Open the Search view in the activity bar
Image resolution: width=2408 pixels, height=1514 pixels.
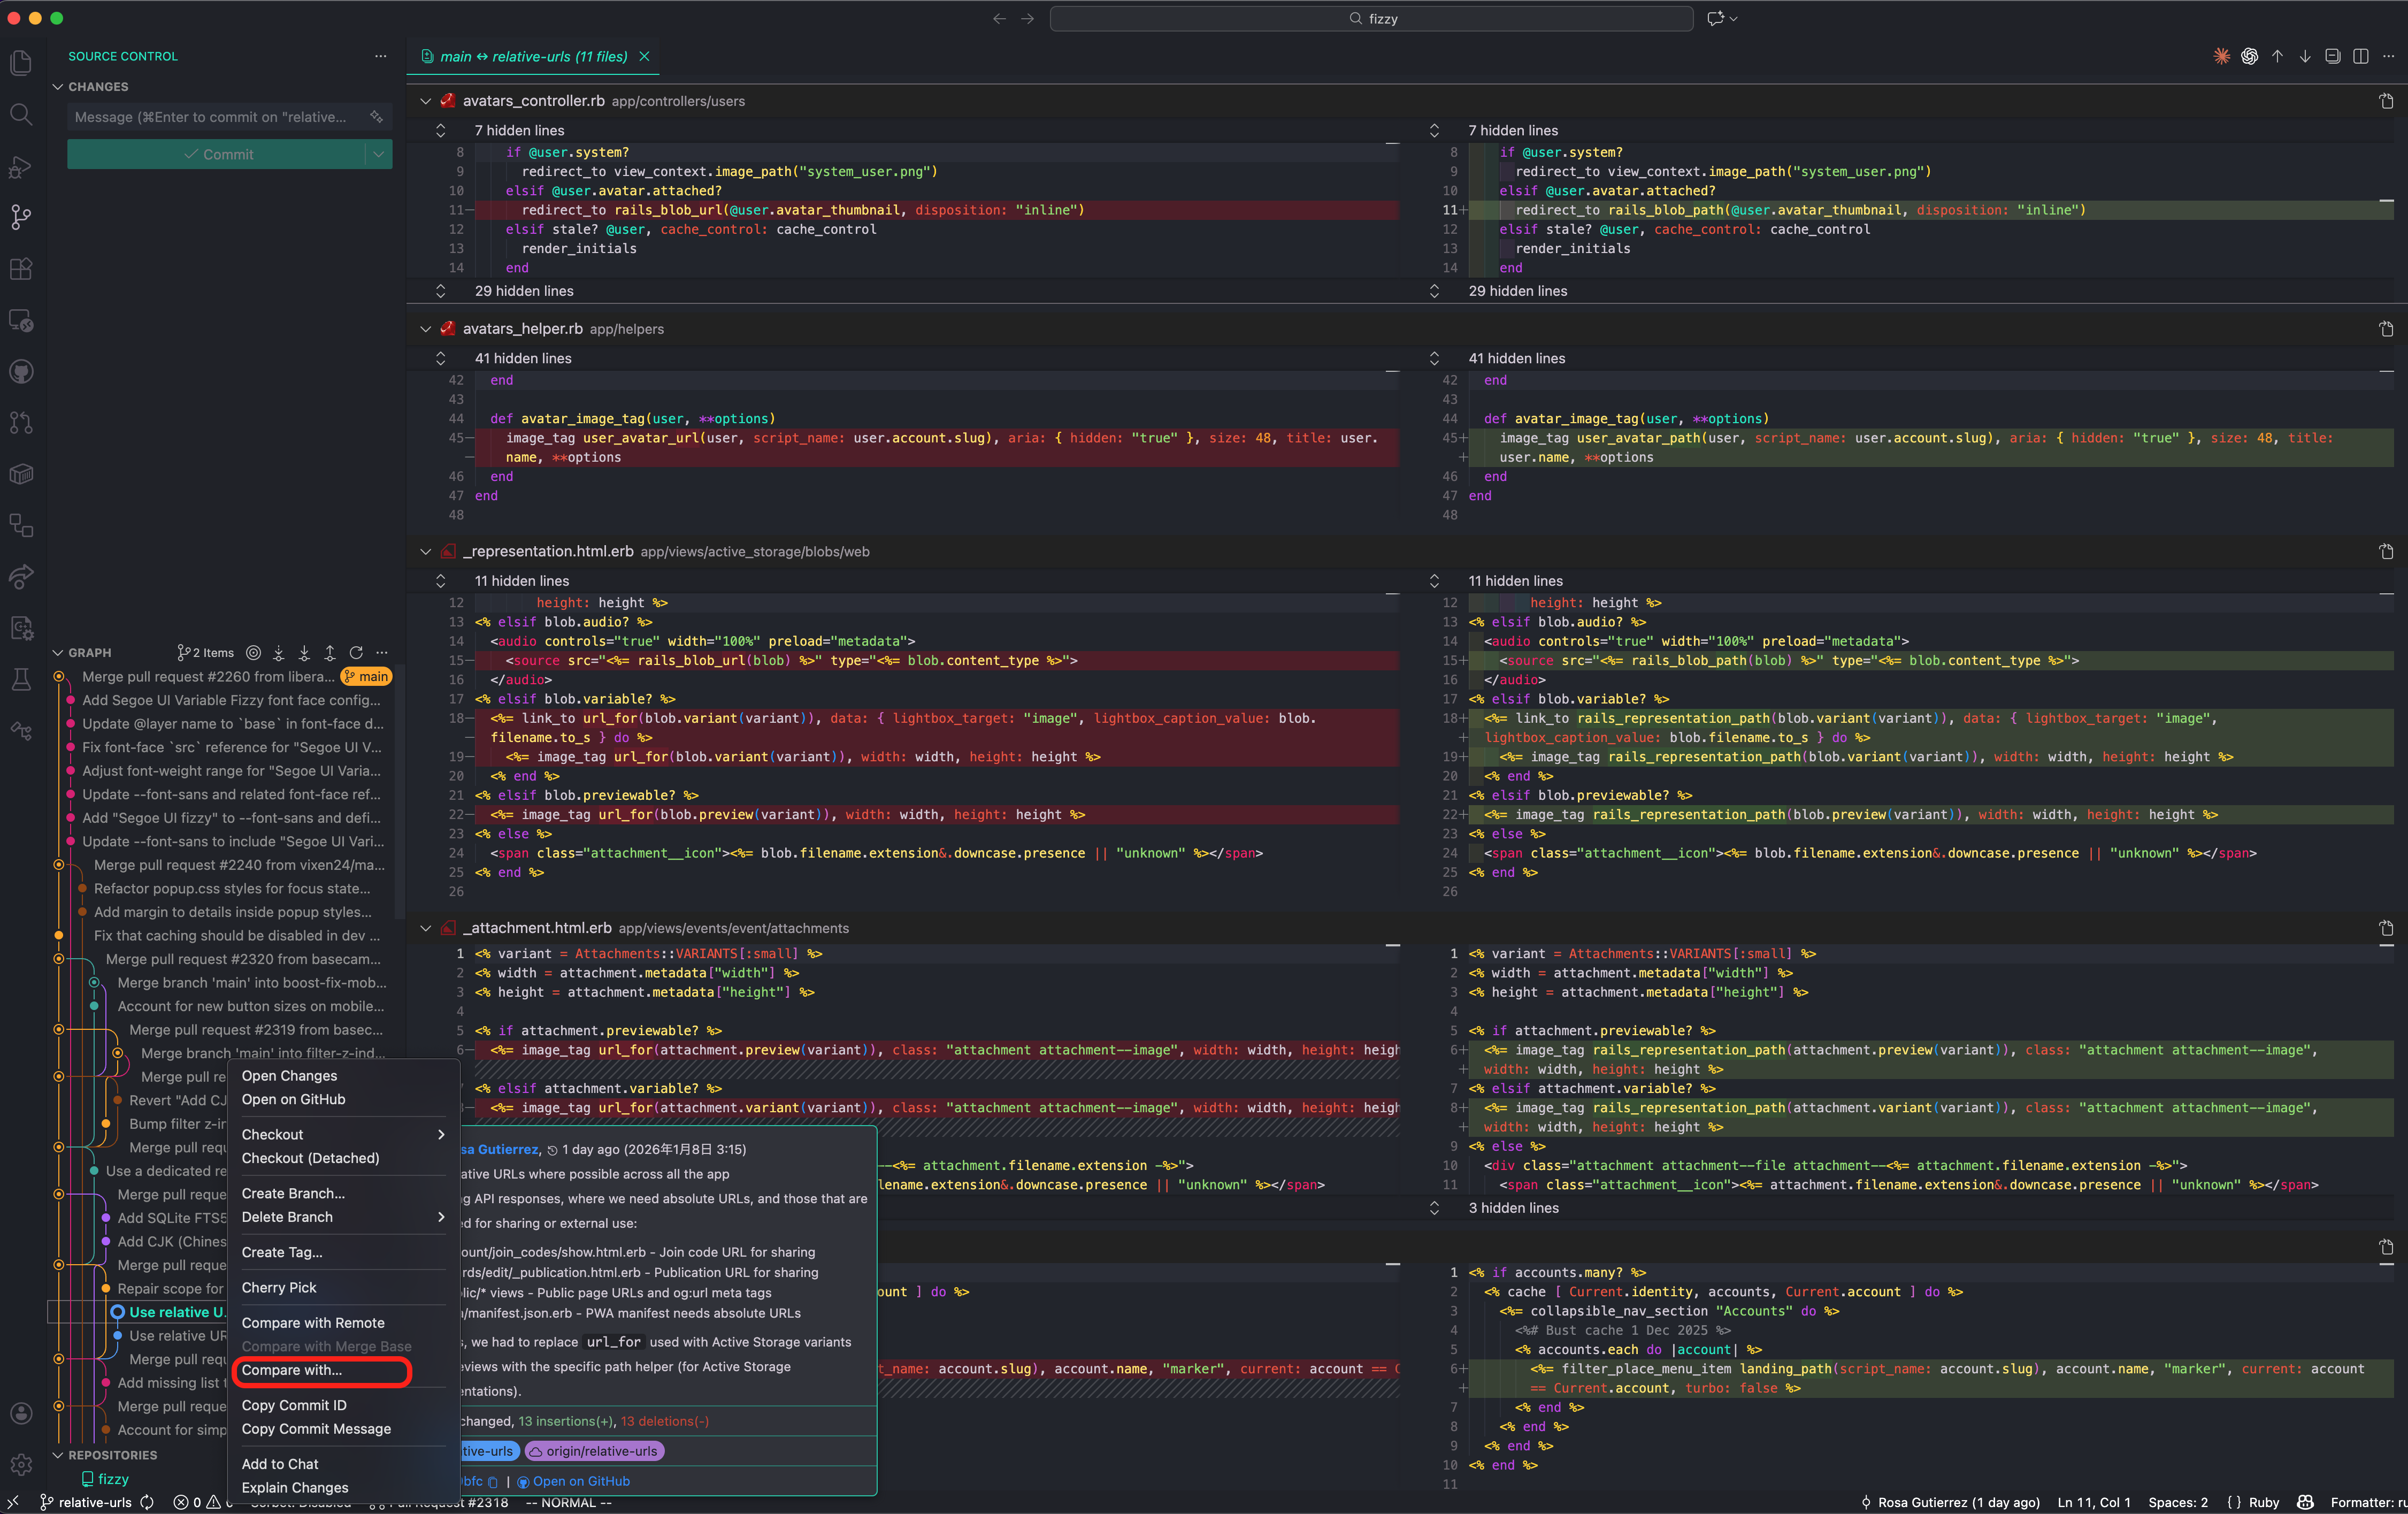(21, 114)
